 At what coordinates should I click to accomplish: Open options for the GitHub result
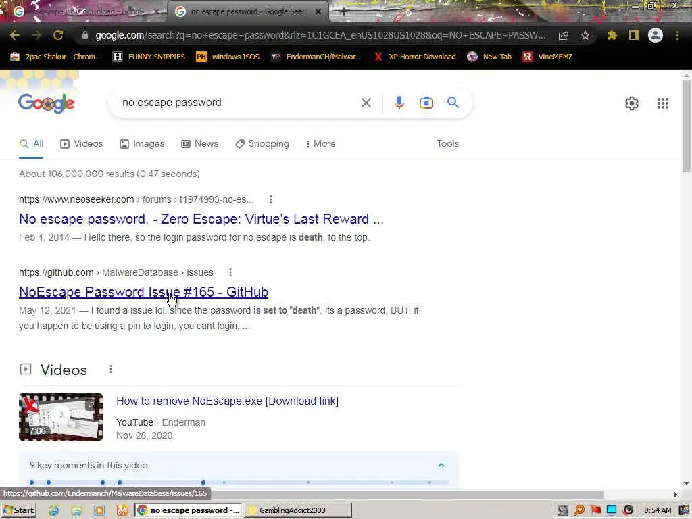click(230, 272)
